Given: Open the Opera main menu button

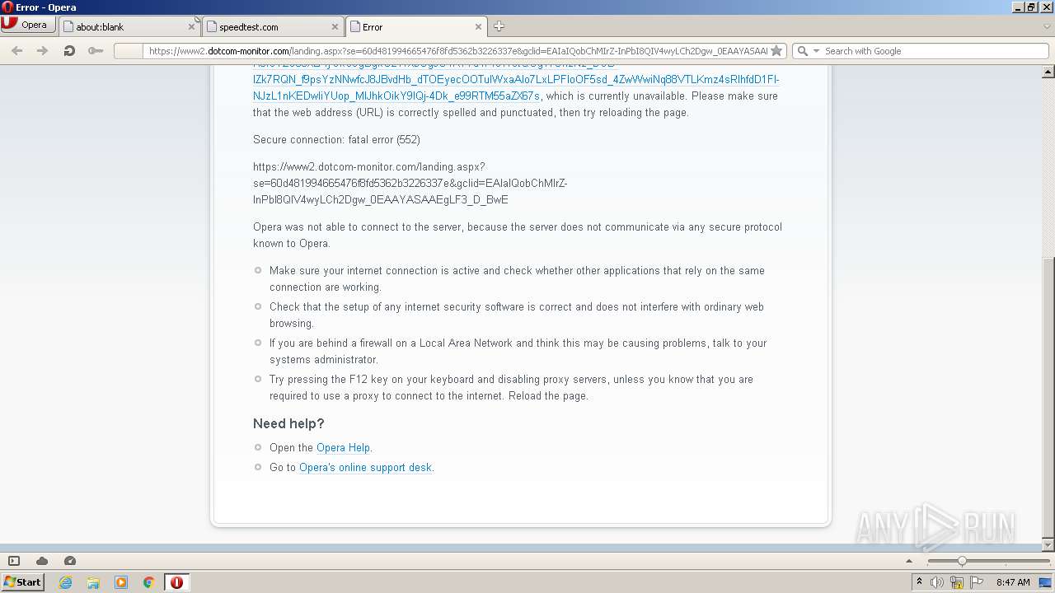Looking at the screenshot, I should coord(28,25).
